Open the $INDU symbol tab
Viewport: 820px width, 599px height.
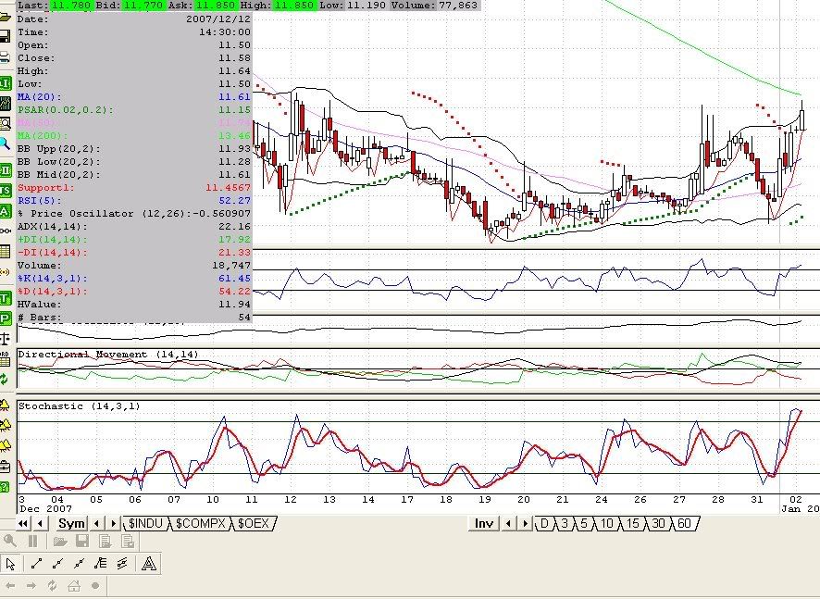(x=146, y=524)
